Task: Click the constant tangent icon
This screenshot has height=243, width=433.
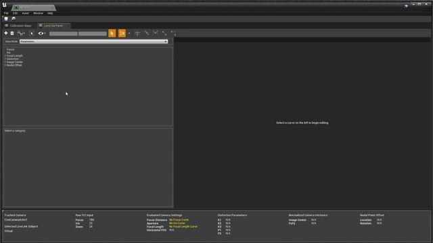Action: (x=164, y=33)
